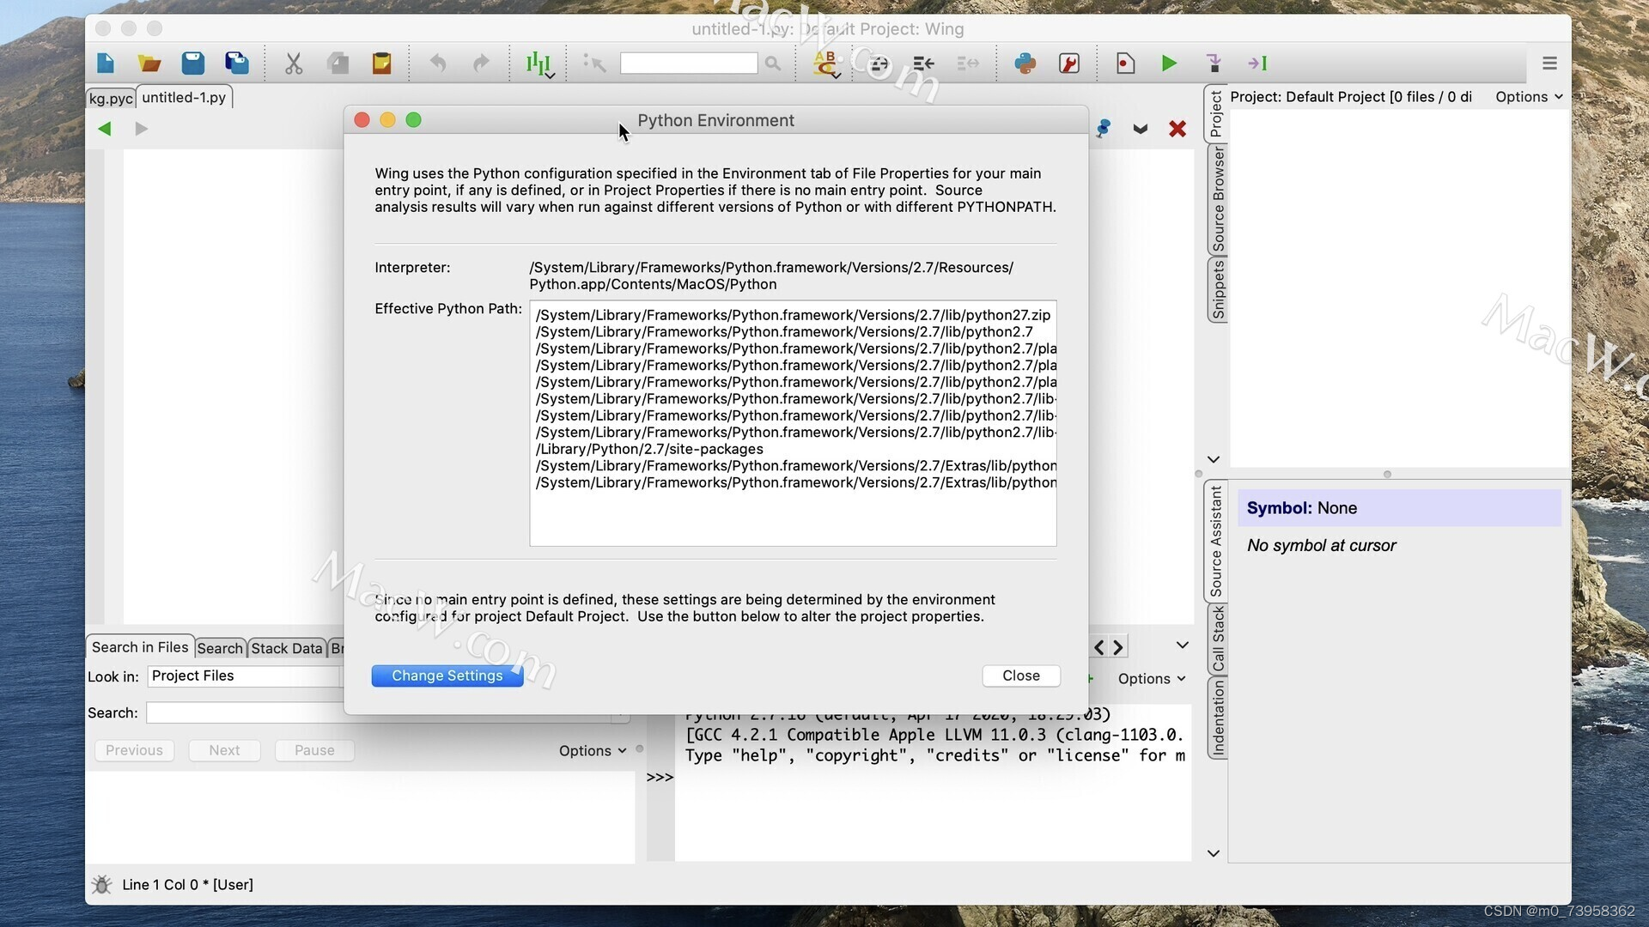Click the Next button in the search panel
1649x927 pixels.
coord(224,750)
